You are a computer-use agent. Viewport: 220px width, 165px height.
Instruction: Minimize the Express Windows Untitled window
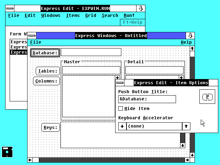coord(190,35)
